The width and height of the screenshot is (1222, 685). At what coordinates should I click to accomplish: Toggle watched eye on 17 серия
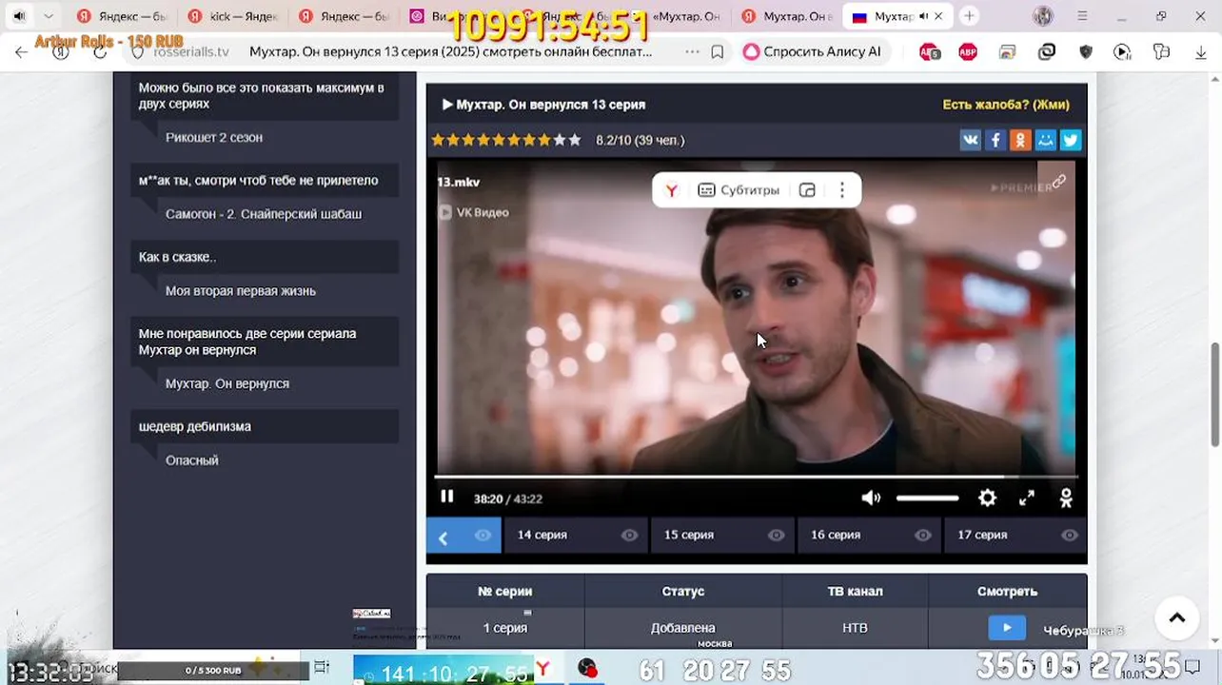(1069, 535)
